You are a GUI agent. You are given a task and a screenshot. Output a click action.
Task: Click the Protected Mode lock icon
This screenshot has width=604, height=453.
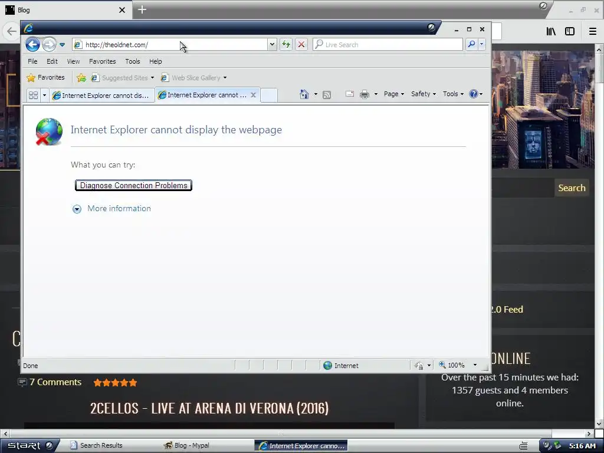pos(419,366)
